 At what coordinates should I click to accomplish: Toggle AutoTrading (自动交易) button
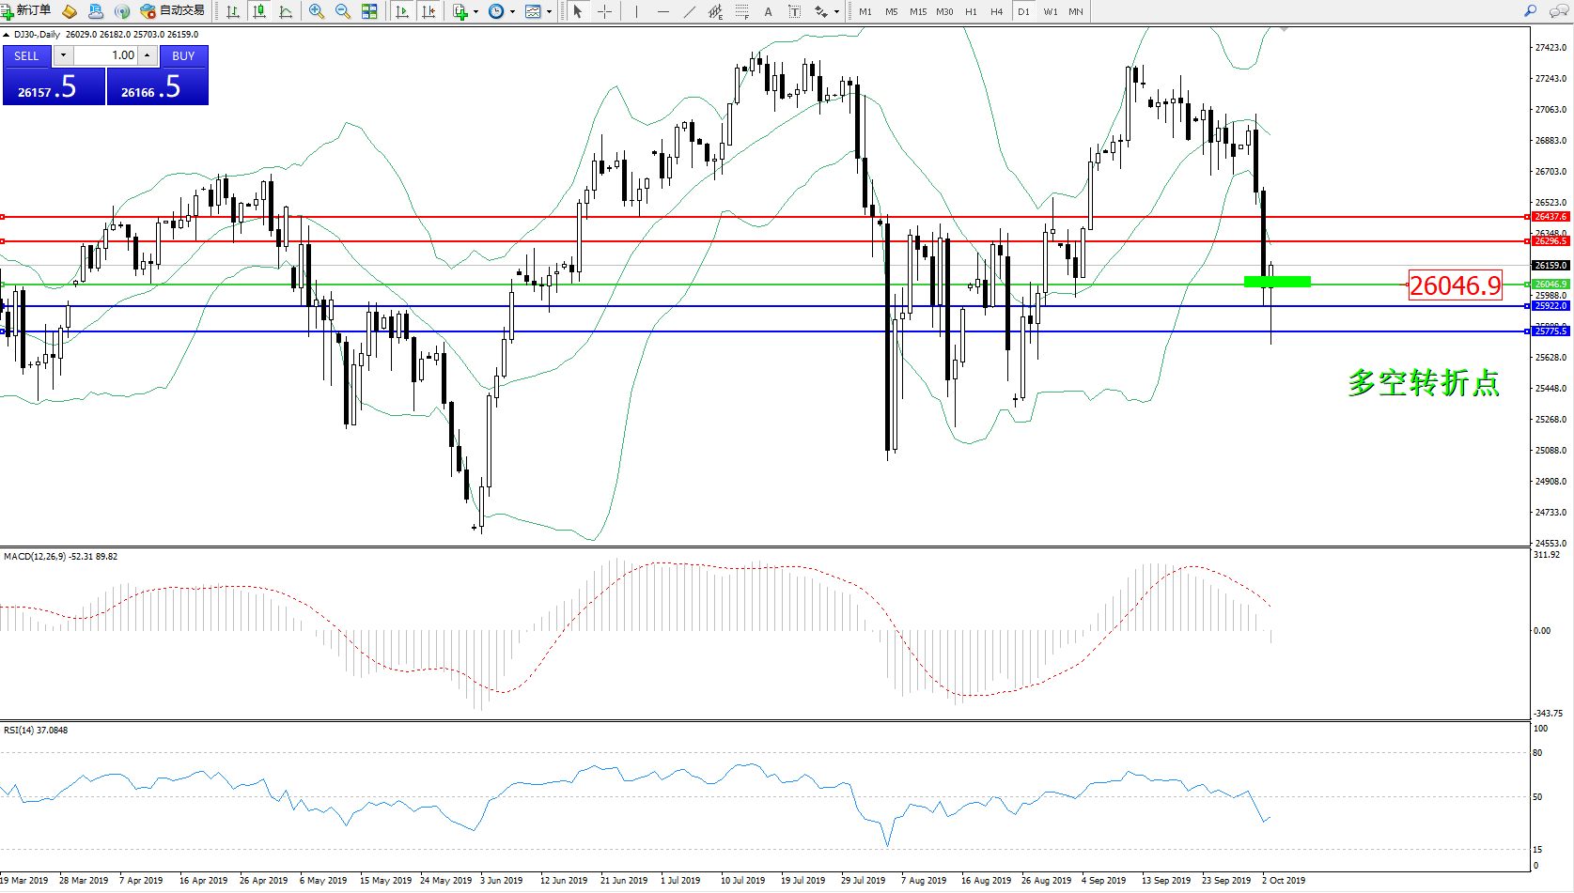pos(172,11)
